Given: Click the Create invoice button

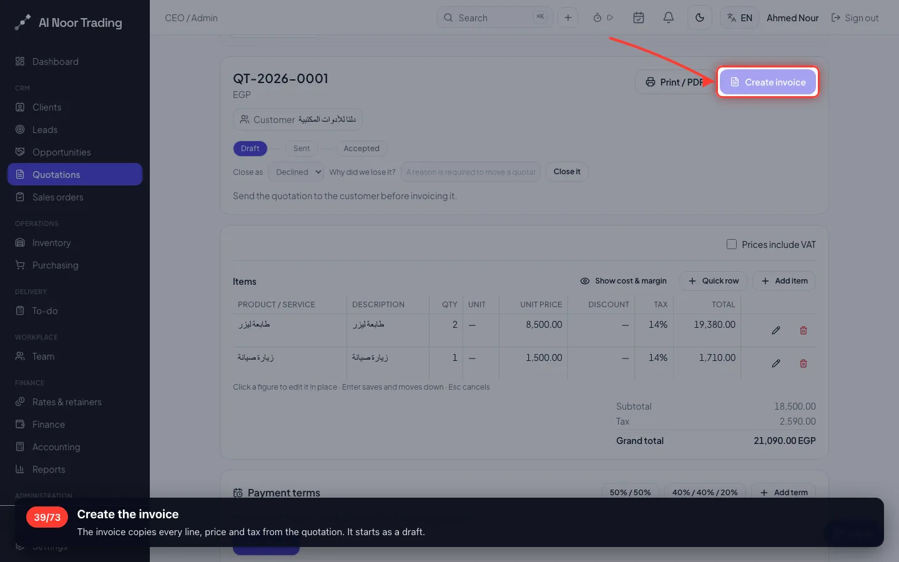Looking at the screenshot, I should [768, 82].
